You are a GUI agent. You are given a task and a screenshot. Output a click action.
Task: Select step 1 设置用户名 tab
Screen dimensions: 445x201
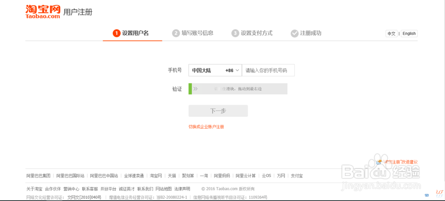131,33
